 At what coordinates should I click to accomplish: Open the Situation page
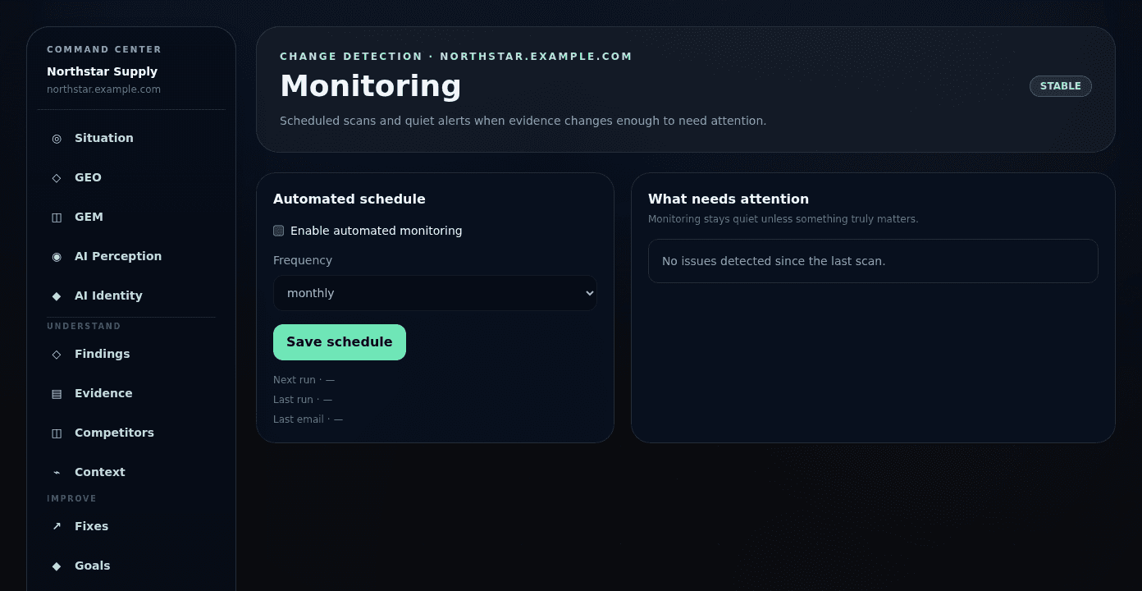(104, 138)
